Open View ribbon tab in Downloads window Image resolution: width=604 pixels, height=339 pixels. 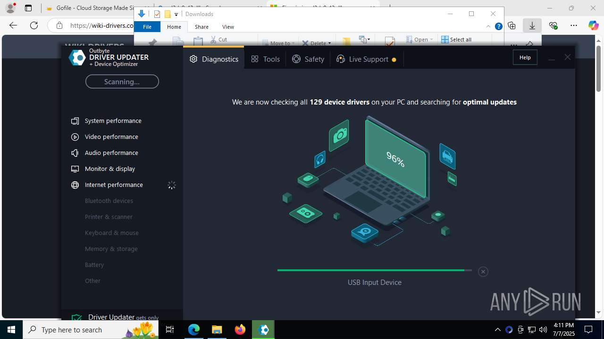click(228, 27)
